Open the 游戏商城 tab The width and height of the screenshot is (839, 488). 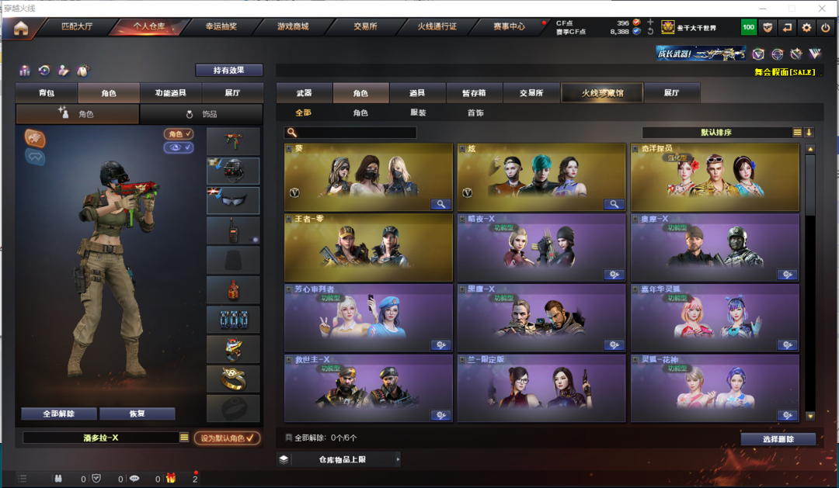click(x=293, y=26)
